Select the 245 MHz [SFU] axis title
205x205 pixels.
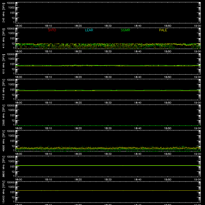point(3,13)
